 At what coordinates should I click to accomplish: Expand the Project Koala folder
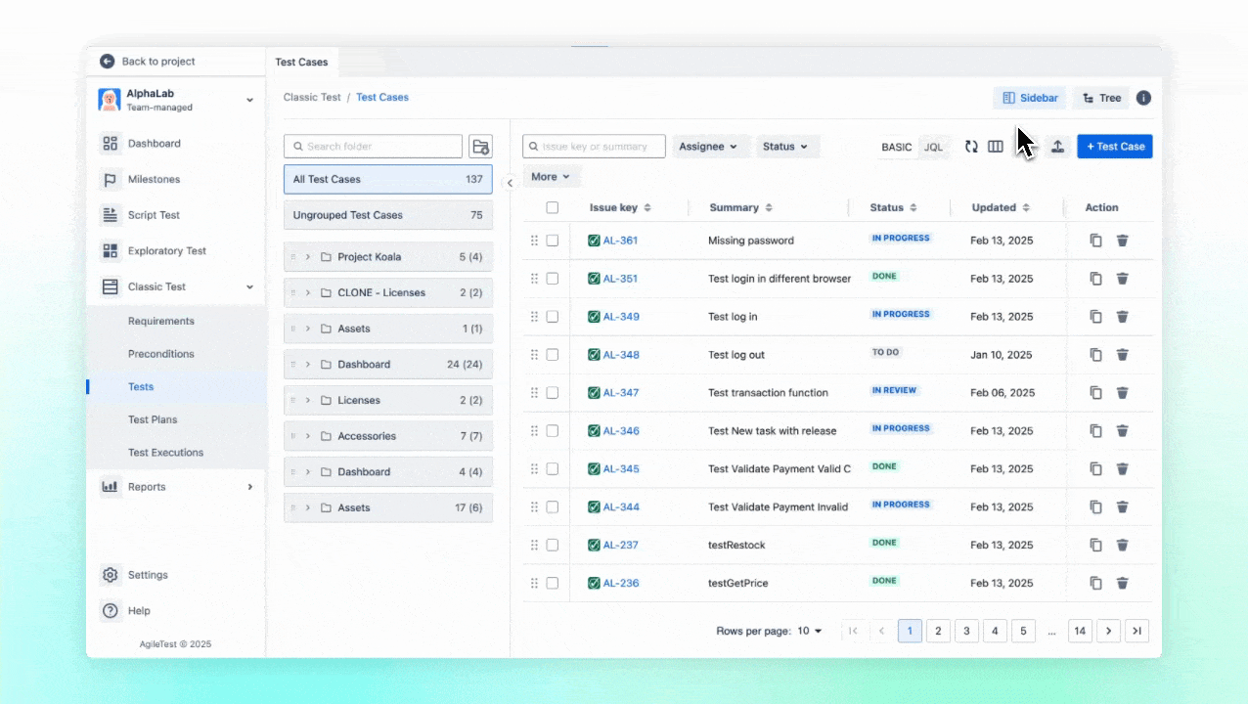pos(308,257)
